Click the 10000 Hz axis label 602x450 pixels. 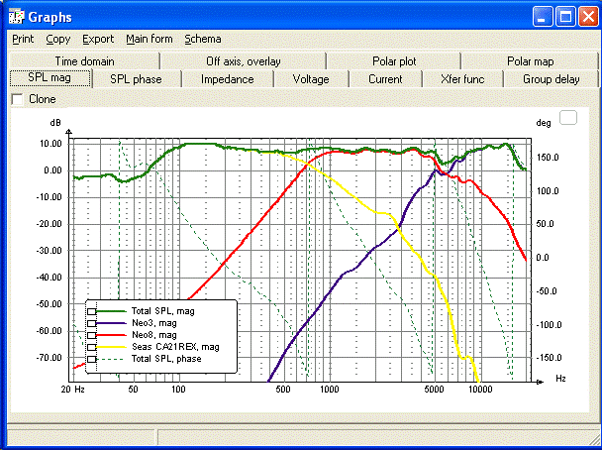tap(480, 390)
